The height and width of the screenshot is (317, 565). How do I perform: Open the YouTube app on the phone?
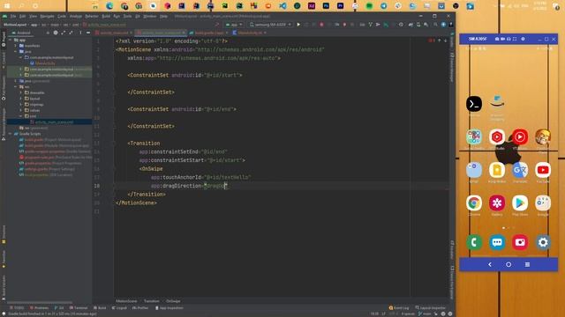click(543, 170)
